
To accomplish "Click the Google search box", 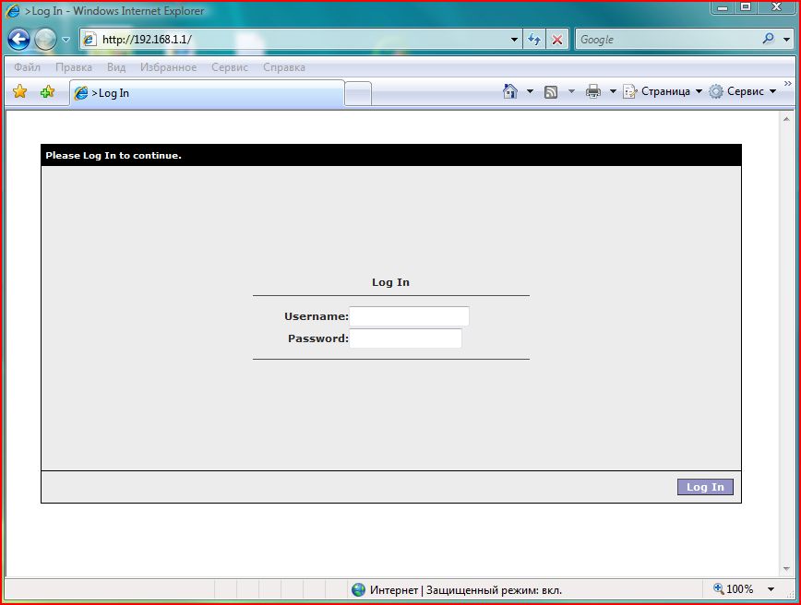I will [x=666, y=40].
